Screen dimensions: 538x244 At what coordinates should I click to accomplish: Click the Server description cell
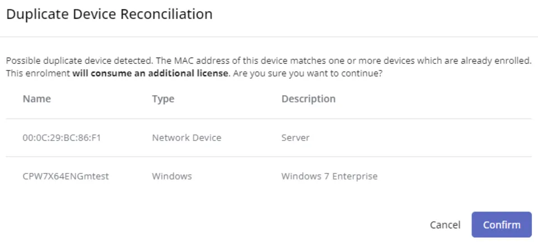pos(295,138)
